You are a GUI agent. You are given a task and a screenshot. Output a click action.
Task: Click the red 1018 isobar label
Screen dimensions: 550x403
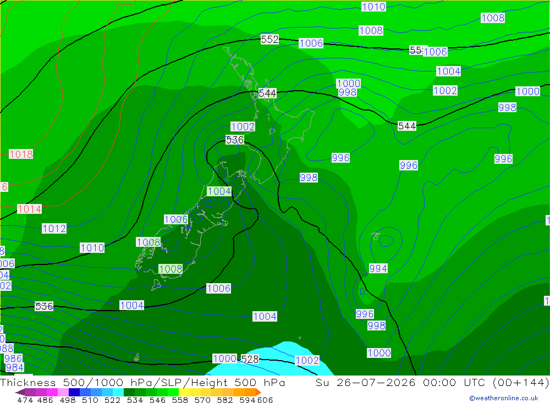point(21,154)
